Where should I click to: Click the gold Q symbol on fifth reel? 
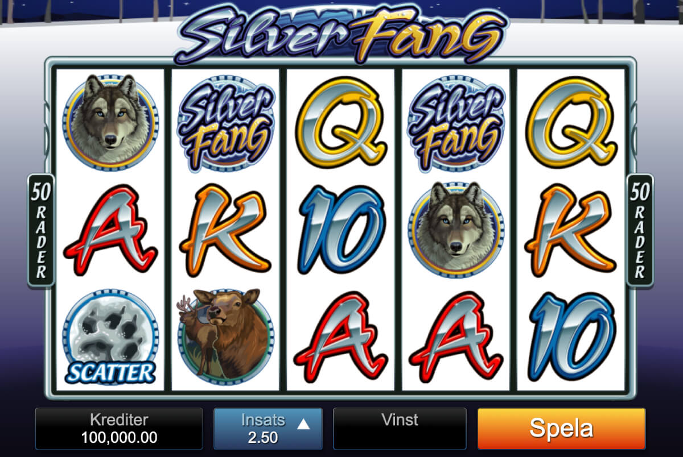[x=571, y=121]
